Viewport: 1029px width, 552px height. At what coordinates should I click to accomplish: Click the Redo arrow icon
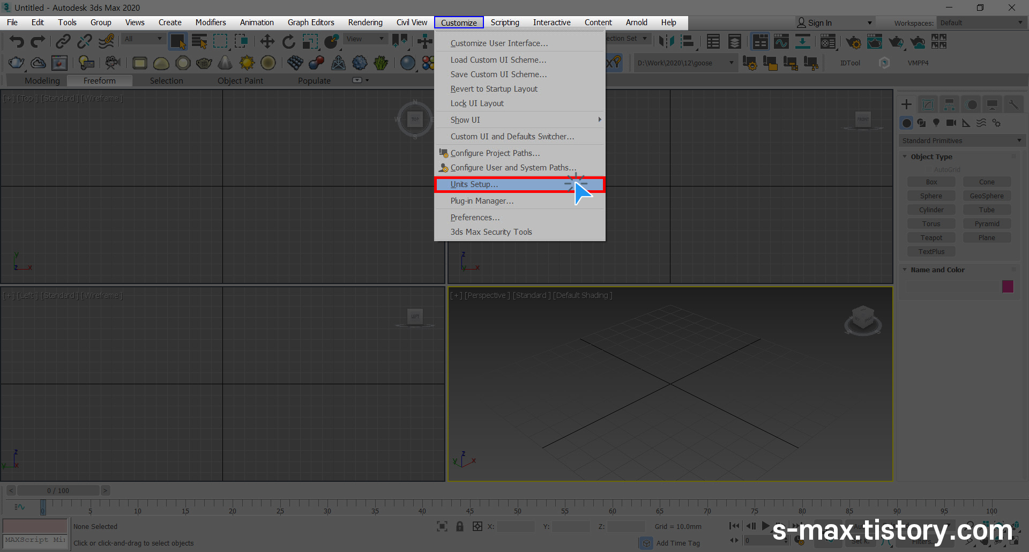pos(38,41)
